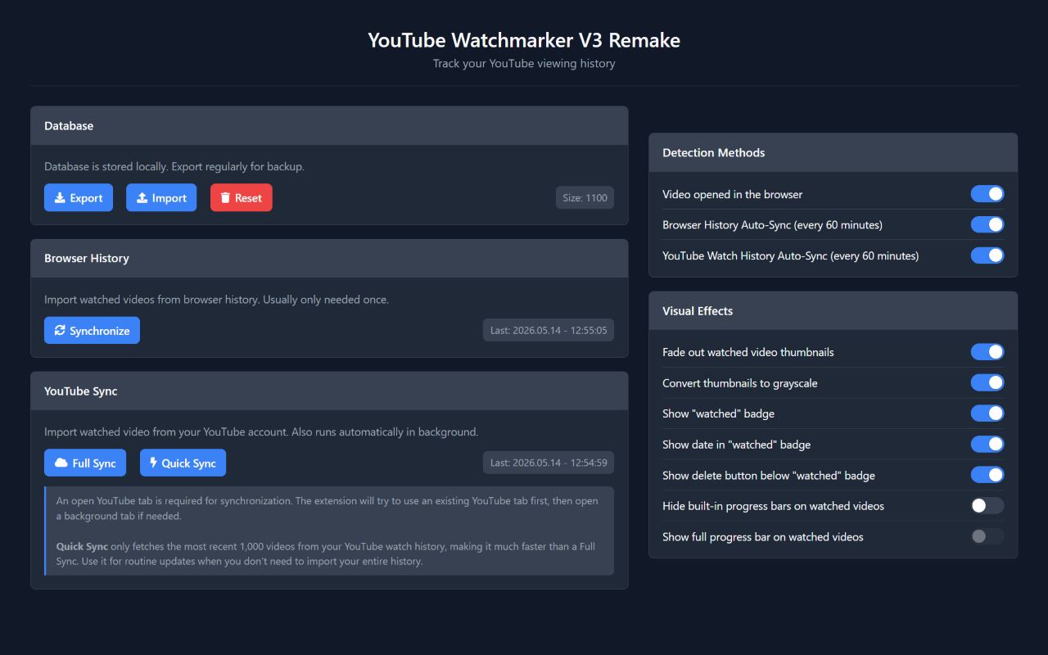Screen dimensions: 1048x655
Task: Enable Hide built-in progress bars on watched videos
Action: click(987, 506)
